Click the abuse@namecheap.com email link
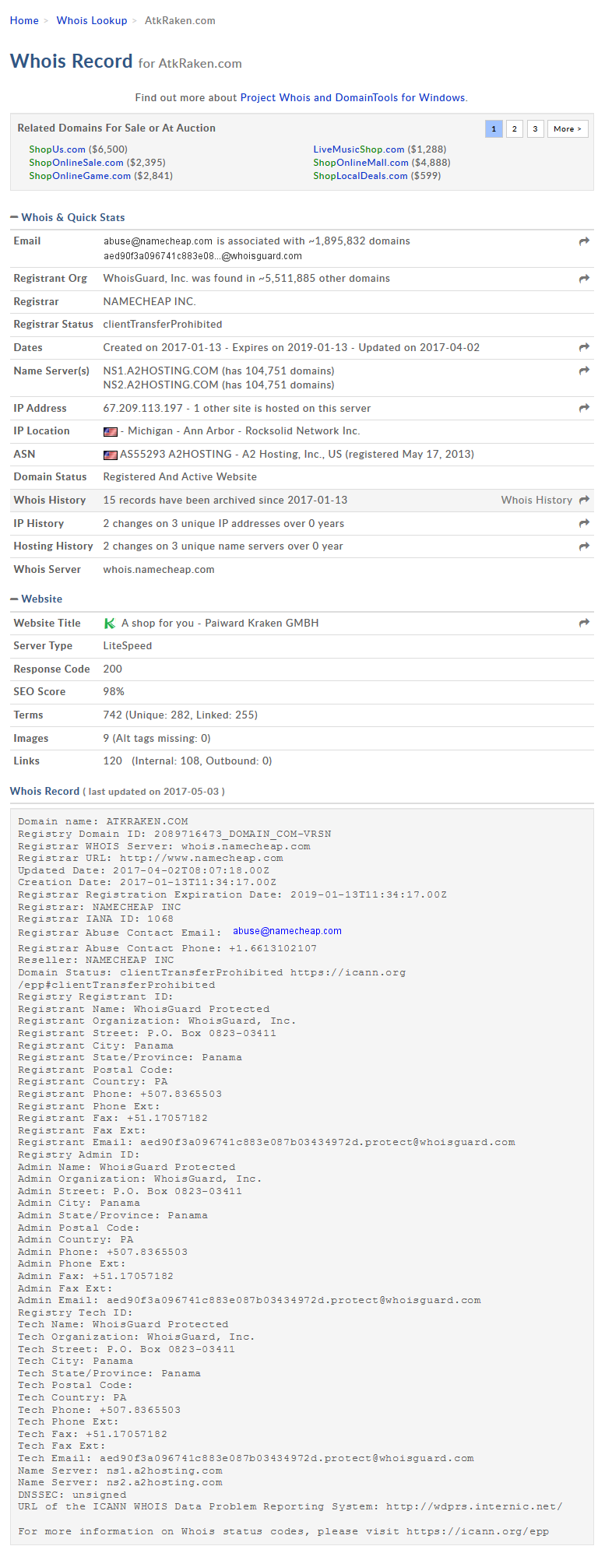The height and width of the screenshot is (1546, 605). coord(287,931)
